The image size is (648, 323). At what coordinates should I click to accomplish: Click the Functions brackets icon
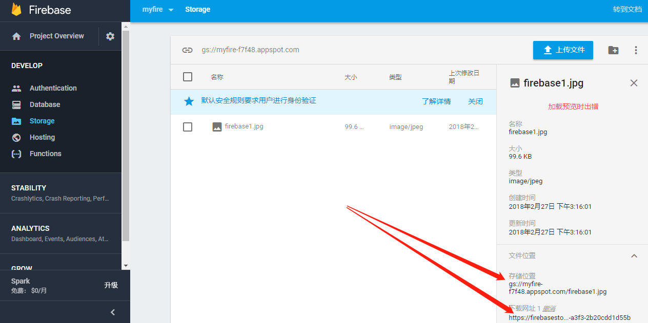[x=16, y=154]
